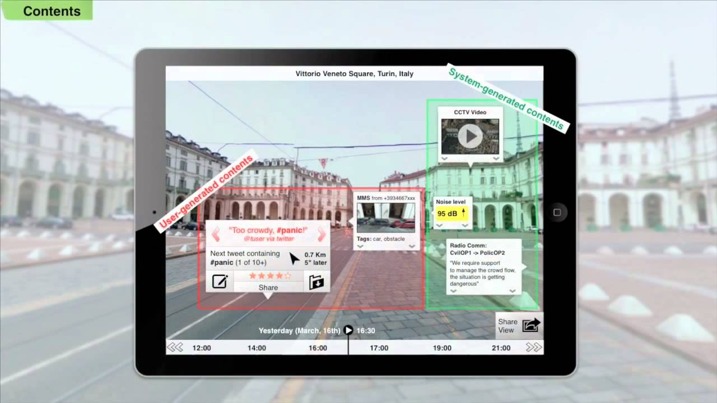Click the Contents label at top left
Viewport: 717px width, 403px height.
(52, 11)
